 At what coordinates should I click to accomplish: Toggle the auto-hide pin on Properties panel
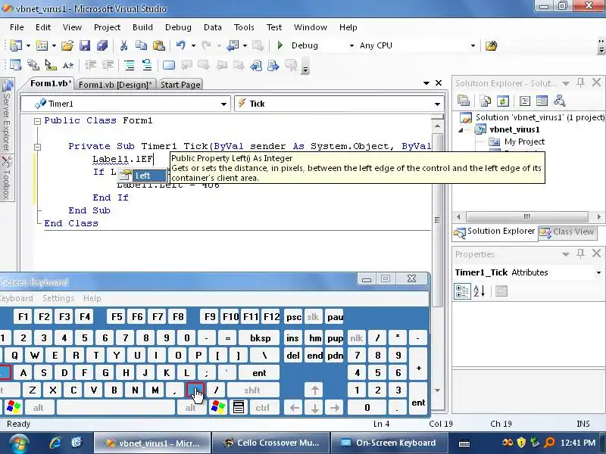coord(580,253)
